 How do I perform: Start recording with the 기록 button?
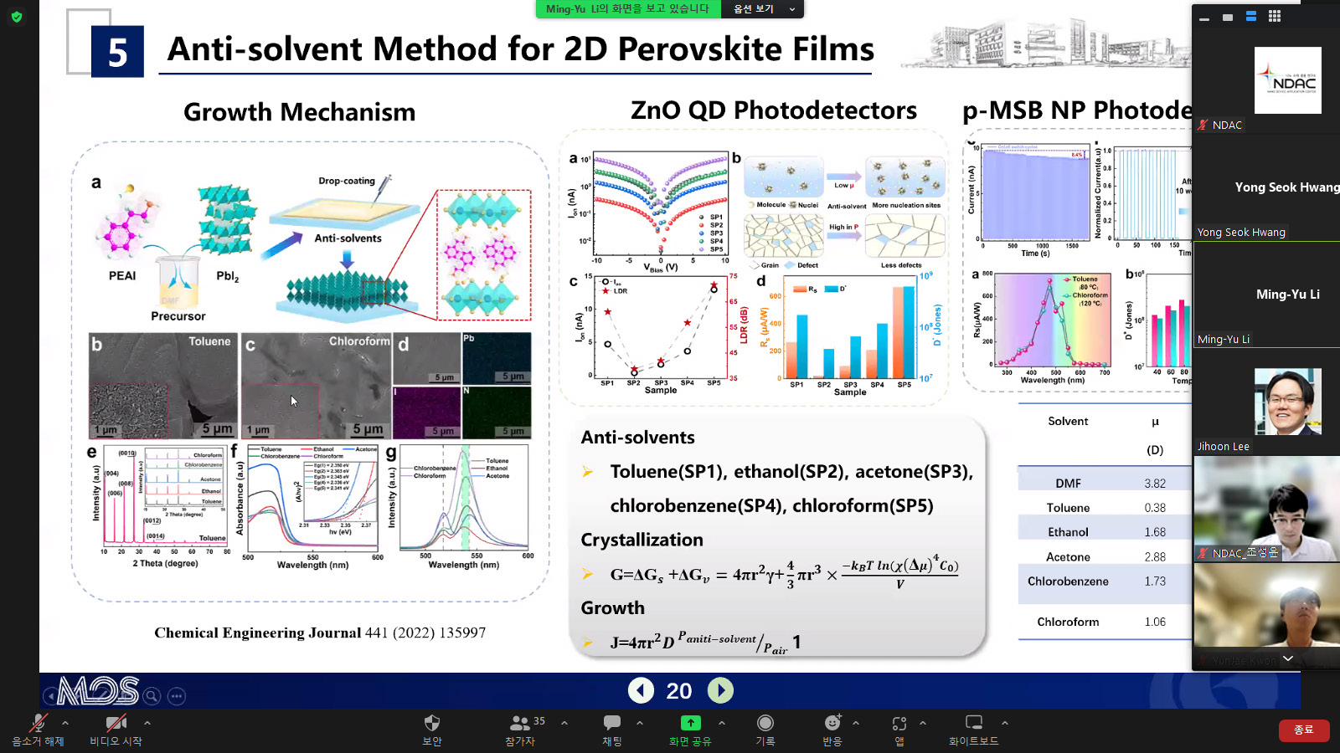click(765, 730)
